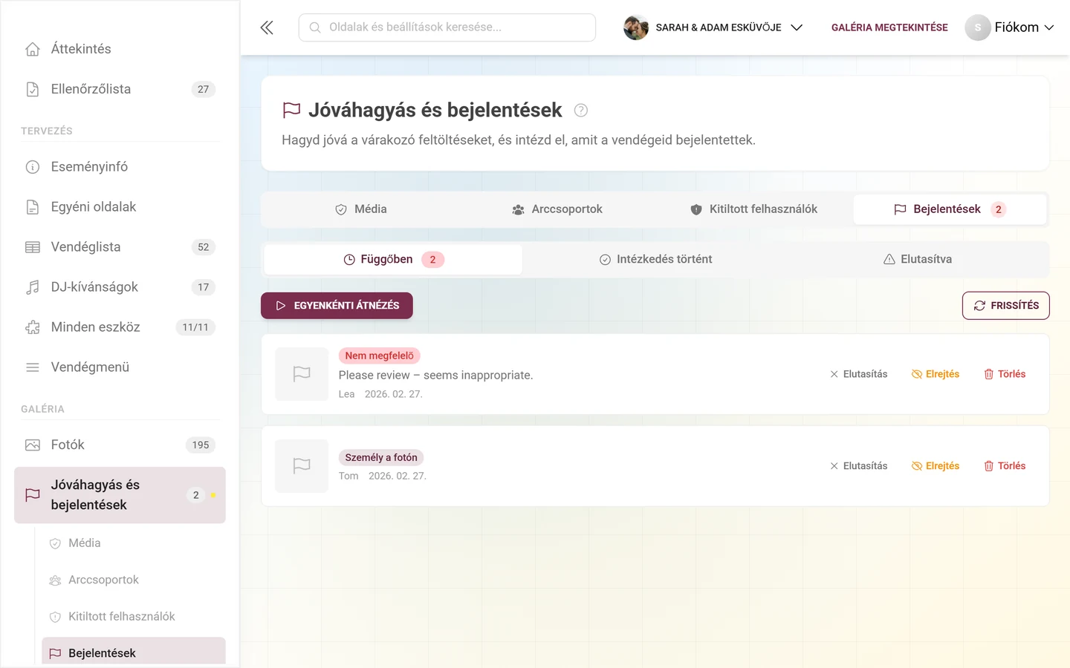This screenshot has width=1070, height=668.
Task: Switch to Kitiltott felhasználók tab
Action: pyautogui.click(x=753, y=209)
